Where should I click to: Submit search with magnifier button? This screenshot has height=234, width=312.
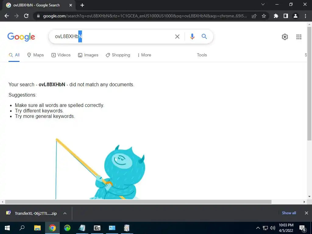pyautogui.click(x=204, y=37)
